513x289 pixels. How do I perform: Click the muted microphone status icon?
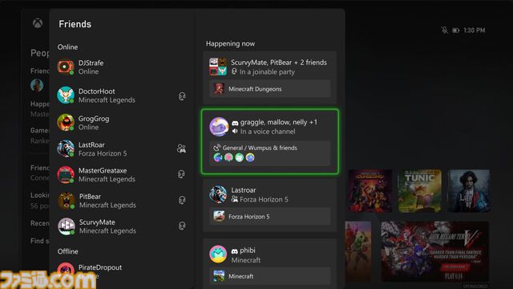pyautogui.click(x=444, y=31)
